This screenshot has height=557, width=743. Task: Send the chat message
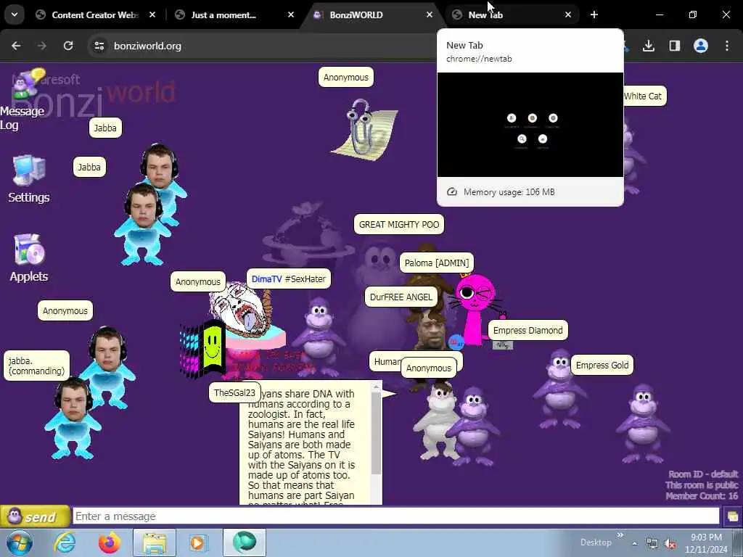point(35,516)
